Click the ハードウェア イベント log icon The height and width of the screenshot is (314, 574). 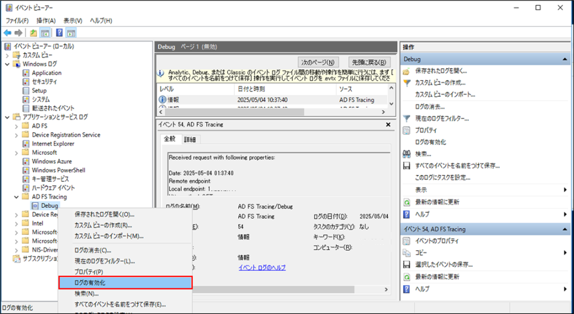pyautogui.click(x=26, y=188)
